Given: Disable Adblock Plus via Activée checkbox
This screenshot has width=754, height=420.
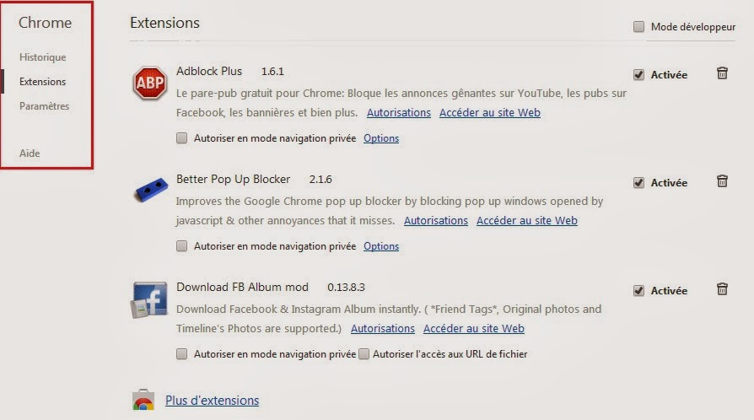Looking at the screenshot, I should click(x=638, y=74).
